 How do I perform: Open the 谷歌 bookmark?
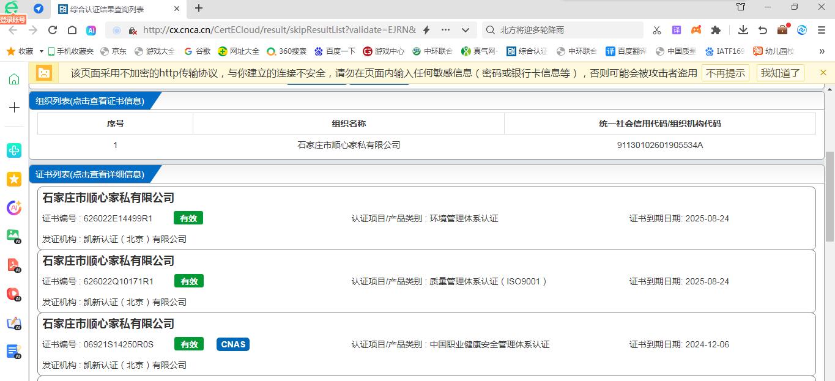pos(198,51)
